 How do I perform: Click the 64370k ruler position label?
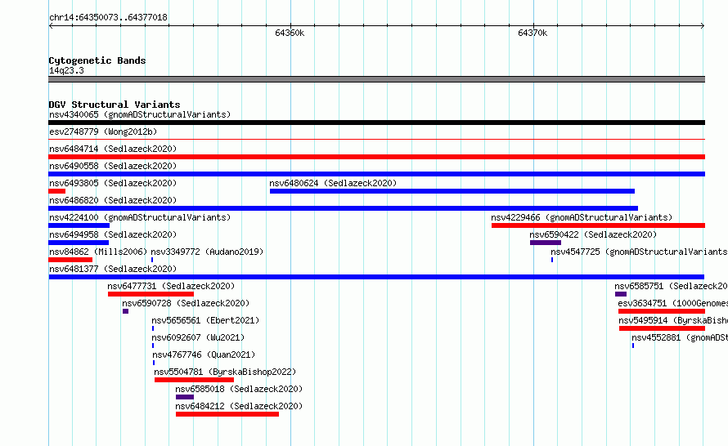tap(533, 33)
